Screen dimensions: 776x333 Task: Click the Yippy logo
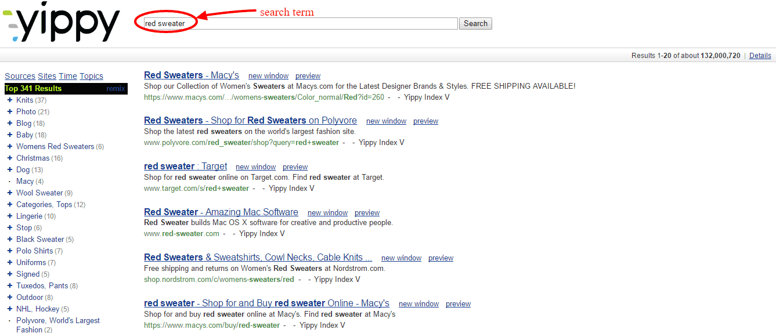pyautogui.click(x=62, y=24)
